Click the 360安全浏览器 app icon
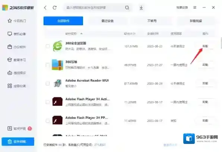222x152 pixels. pyautogui.click(x=57, y=46)
